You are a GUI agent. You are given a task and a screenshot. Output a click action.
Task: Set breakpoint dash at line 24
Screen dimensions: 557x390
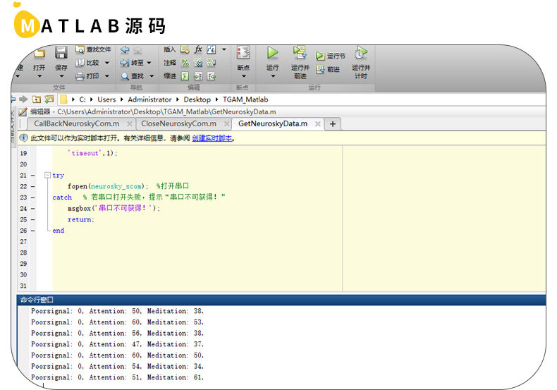[32, 209]
